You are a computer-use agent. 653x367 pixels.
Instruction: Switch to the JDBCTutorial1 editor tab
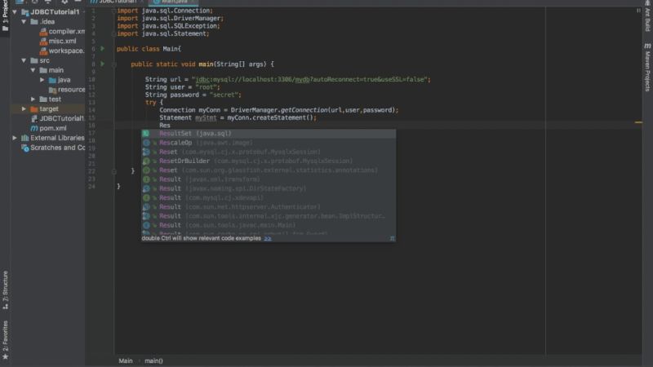[x=118, y=2]
